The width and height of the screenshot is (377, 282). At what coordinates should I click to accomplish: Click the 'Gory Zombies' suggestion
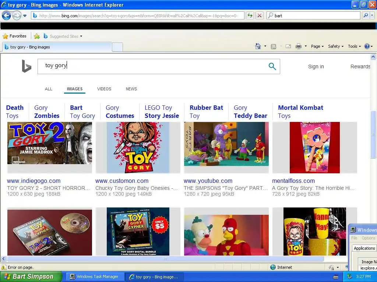(x=47, y=112)
